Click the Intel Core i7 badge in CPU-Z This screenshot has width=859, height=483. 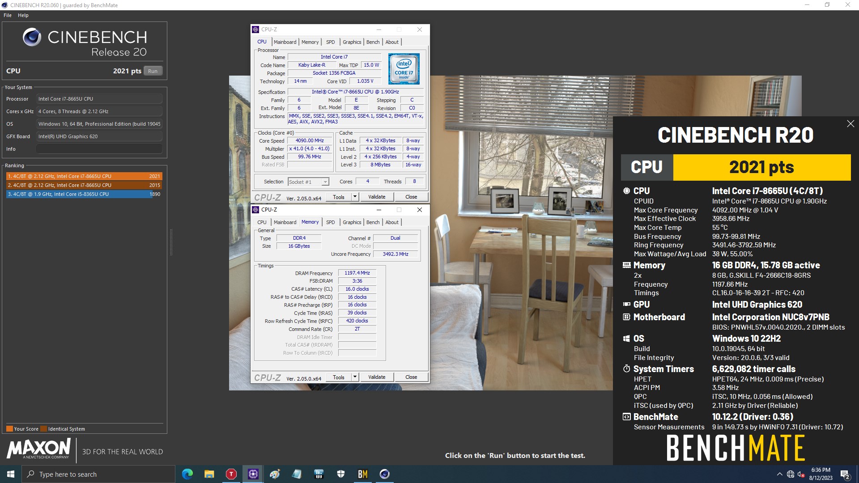tap(404, 69)
